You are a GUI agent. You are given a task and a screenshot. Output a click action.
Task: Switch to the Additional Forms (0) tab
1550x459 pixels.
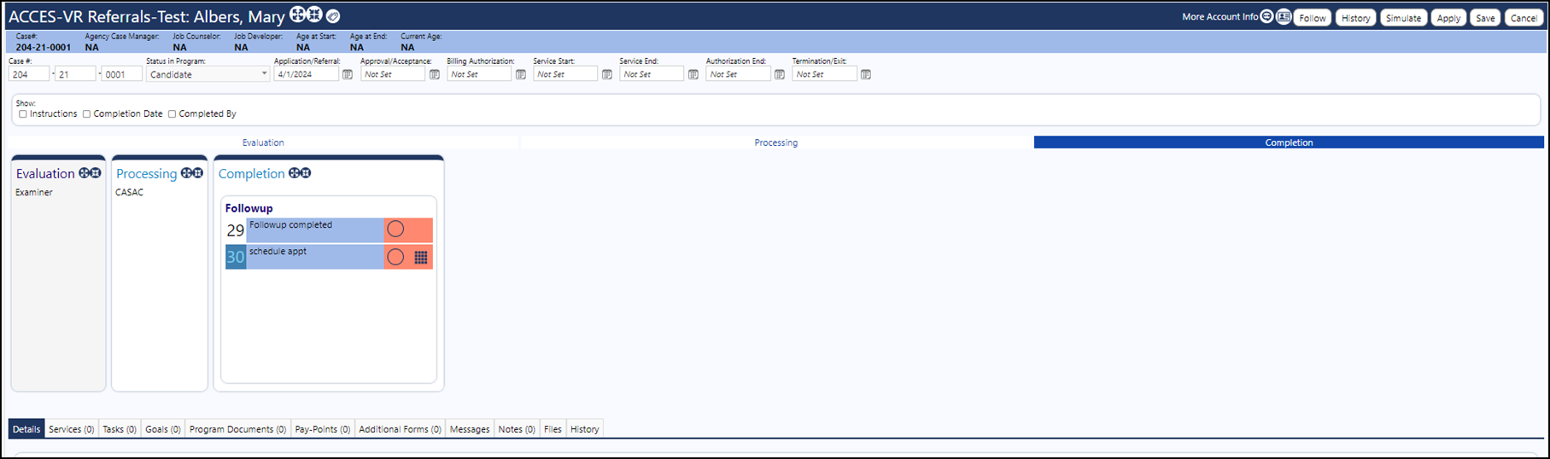click(400, 429)
